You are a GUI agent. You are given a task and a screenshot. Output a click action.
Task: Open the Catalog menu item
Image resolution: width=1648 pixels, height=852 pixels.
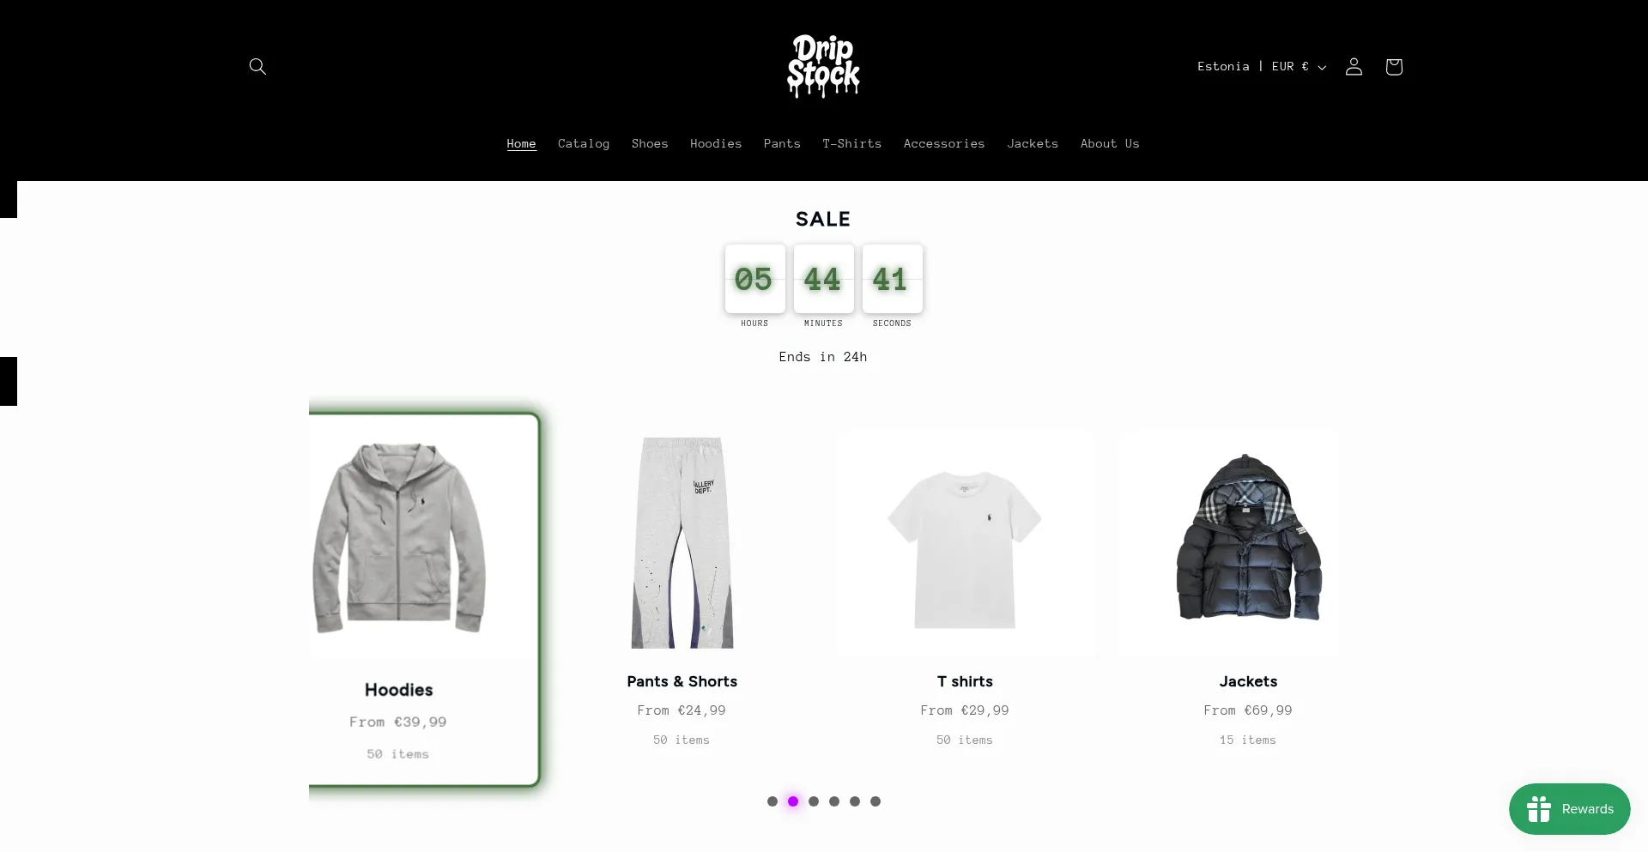coord(584,143)
